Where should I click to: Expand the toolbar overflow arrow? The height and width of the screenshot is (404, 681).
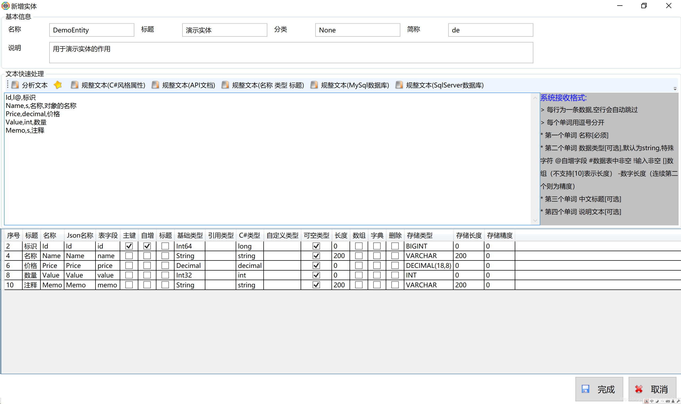tap(675, 89)
